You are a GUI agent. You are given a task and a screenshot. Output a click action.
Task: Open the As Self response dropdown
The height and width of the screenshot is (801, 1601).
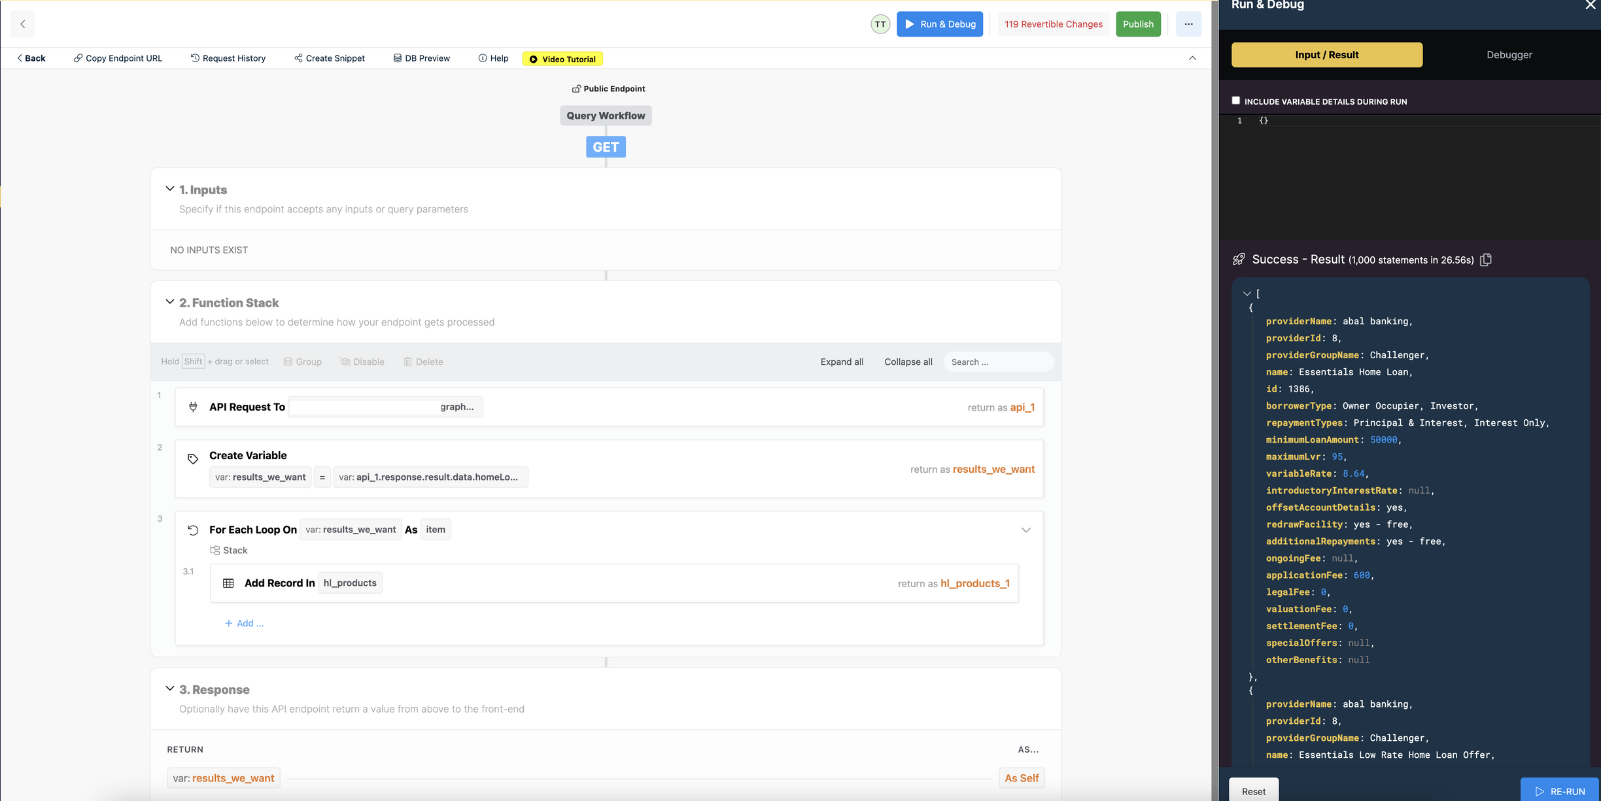[1022, 778]
